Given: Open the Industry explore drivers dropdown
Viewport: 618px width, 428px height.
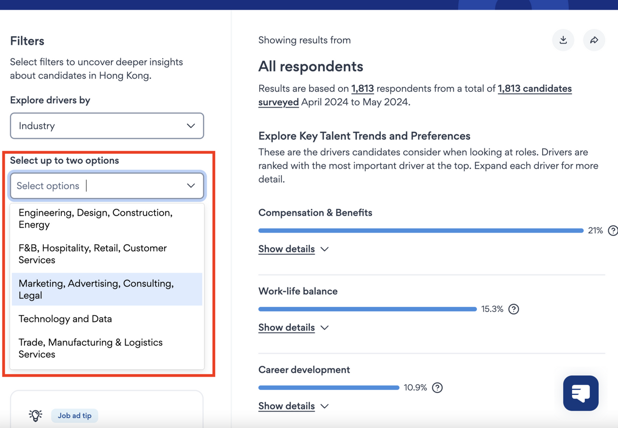Looking at the screenshot, I should pyautogui.click(x=107, y=126).
